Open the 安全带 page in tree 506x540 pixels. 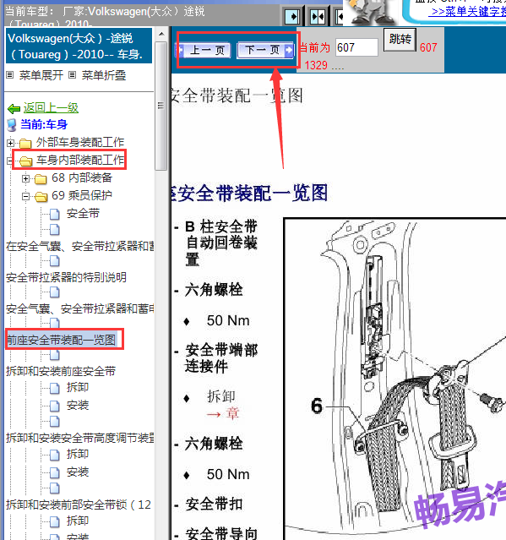83,214
